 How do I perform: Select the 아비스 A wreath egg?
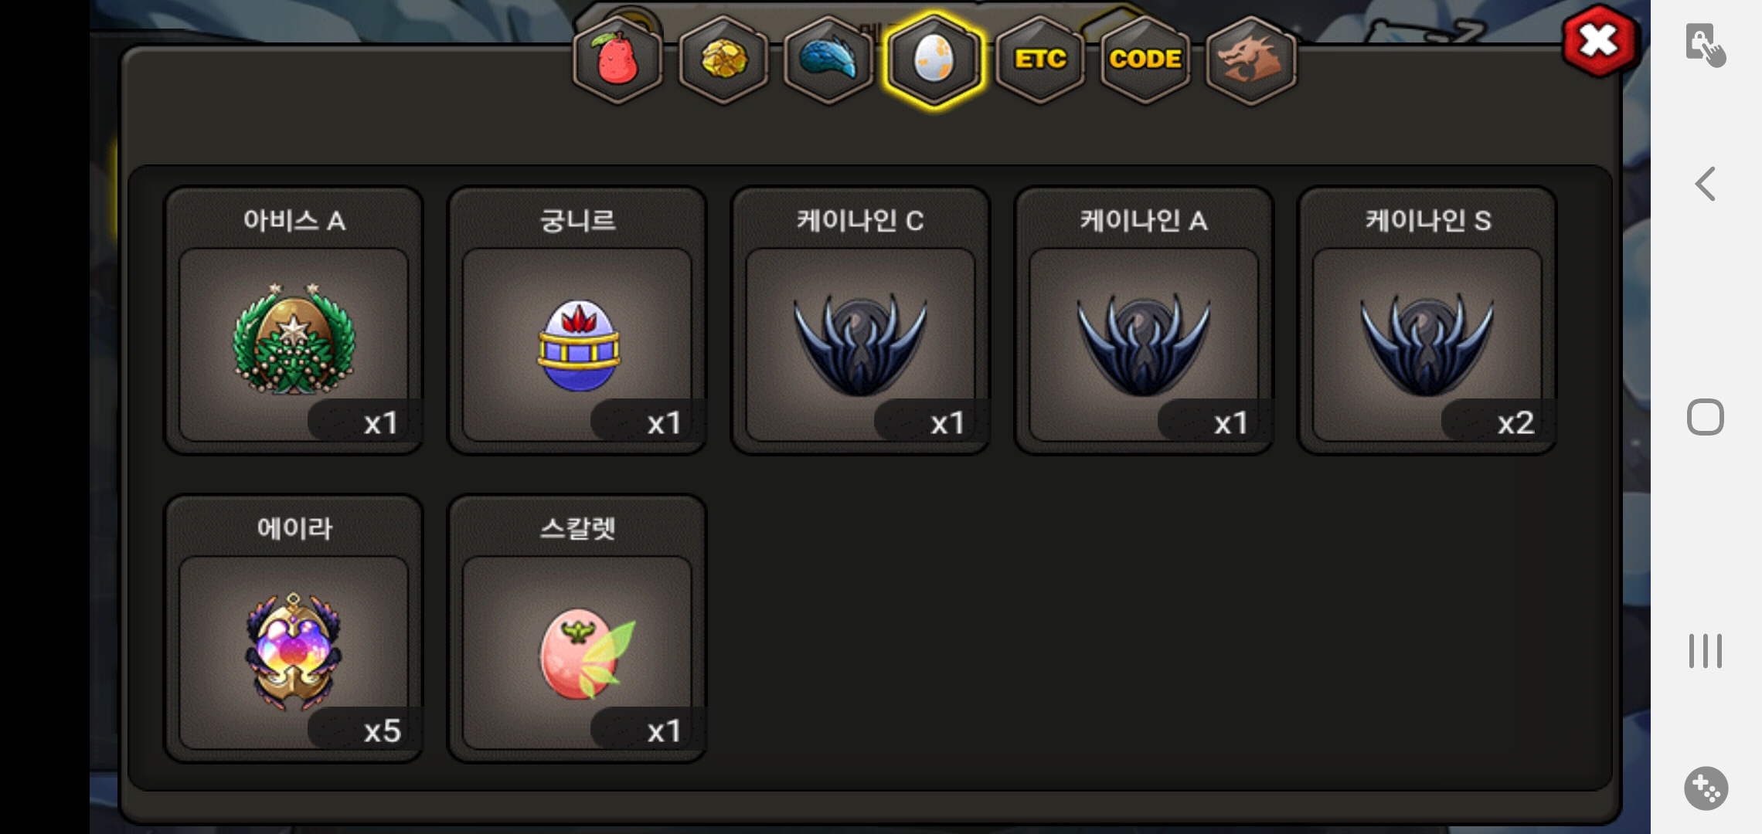294,320
